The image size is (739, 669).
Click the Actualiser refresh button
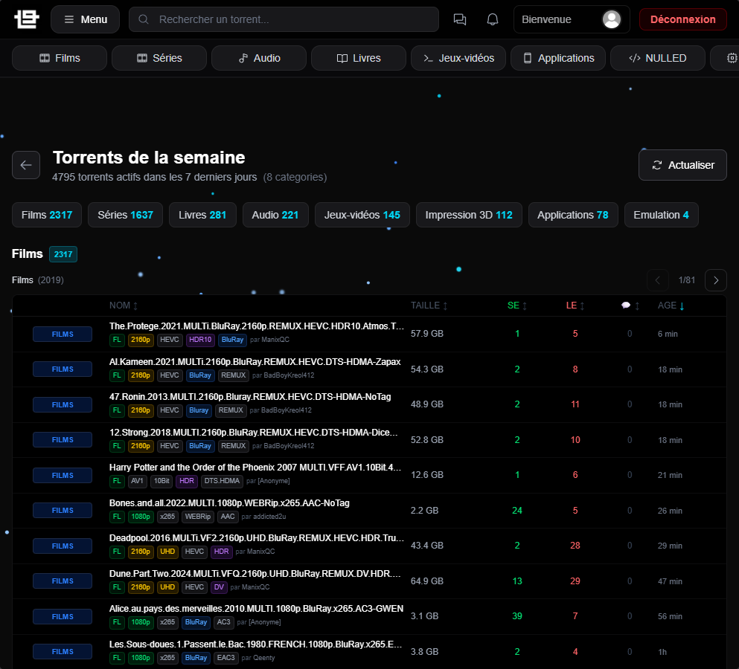pos(682,165)
